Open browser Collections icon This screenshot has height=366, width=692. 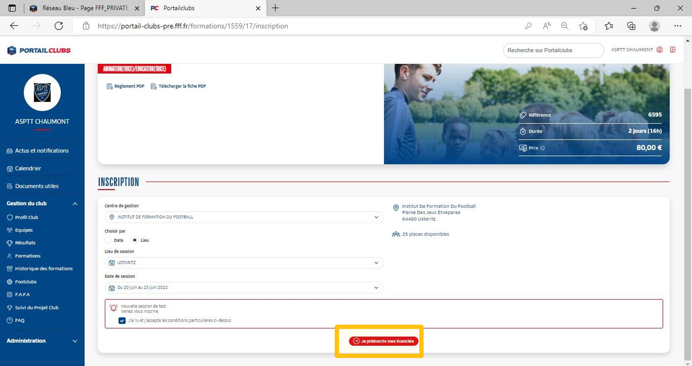(x=631, y=26)
